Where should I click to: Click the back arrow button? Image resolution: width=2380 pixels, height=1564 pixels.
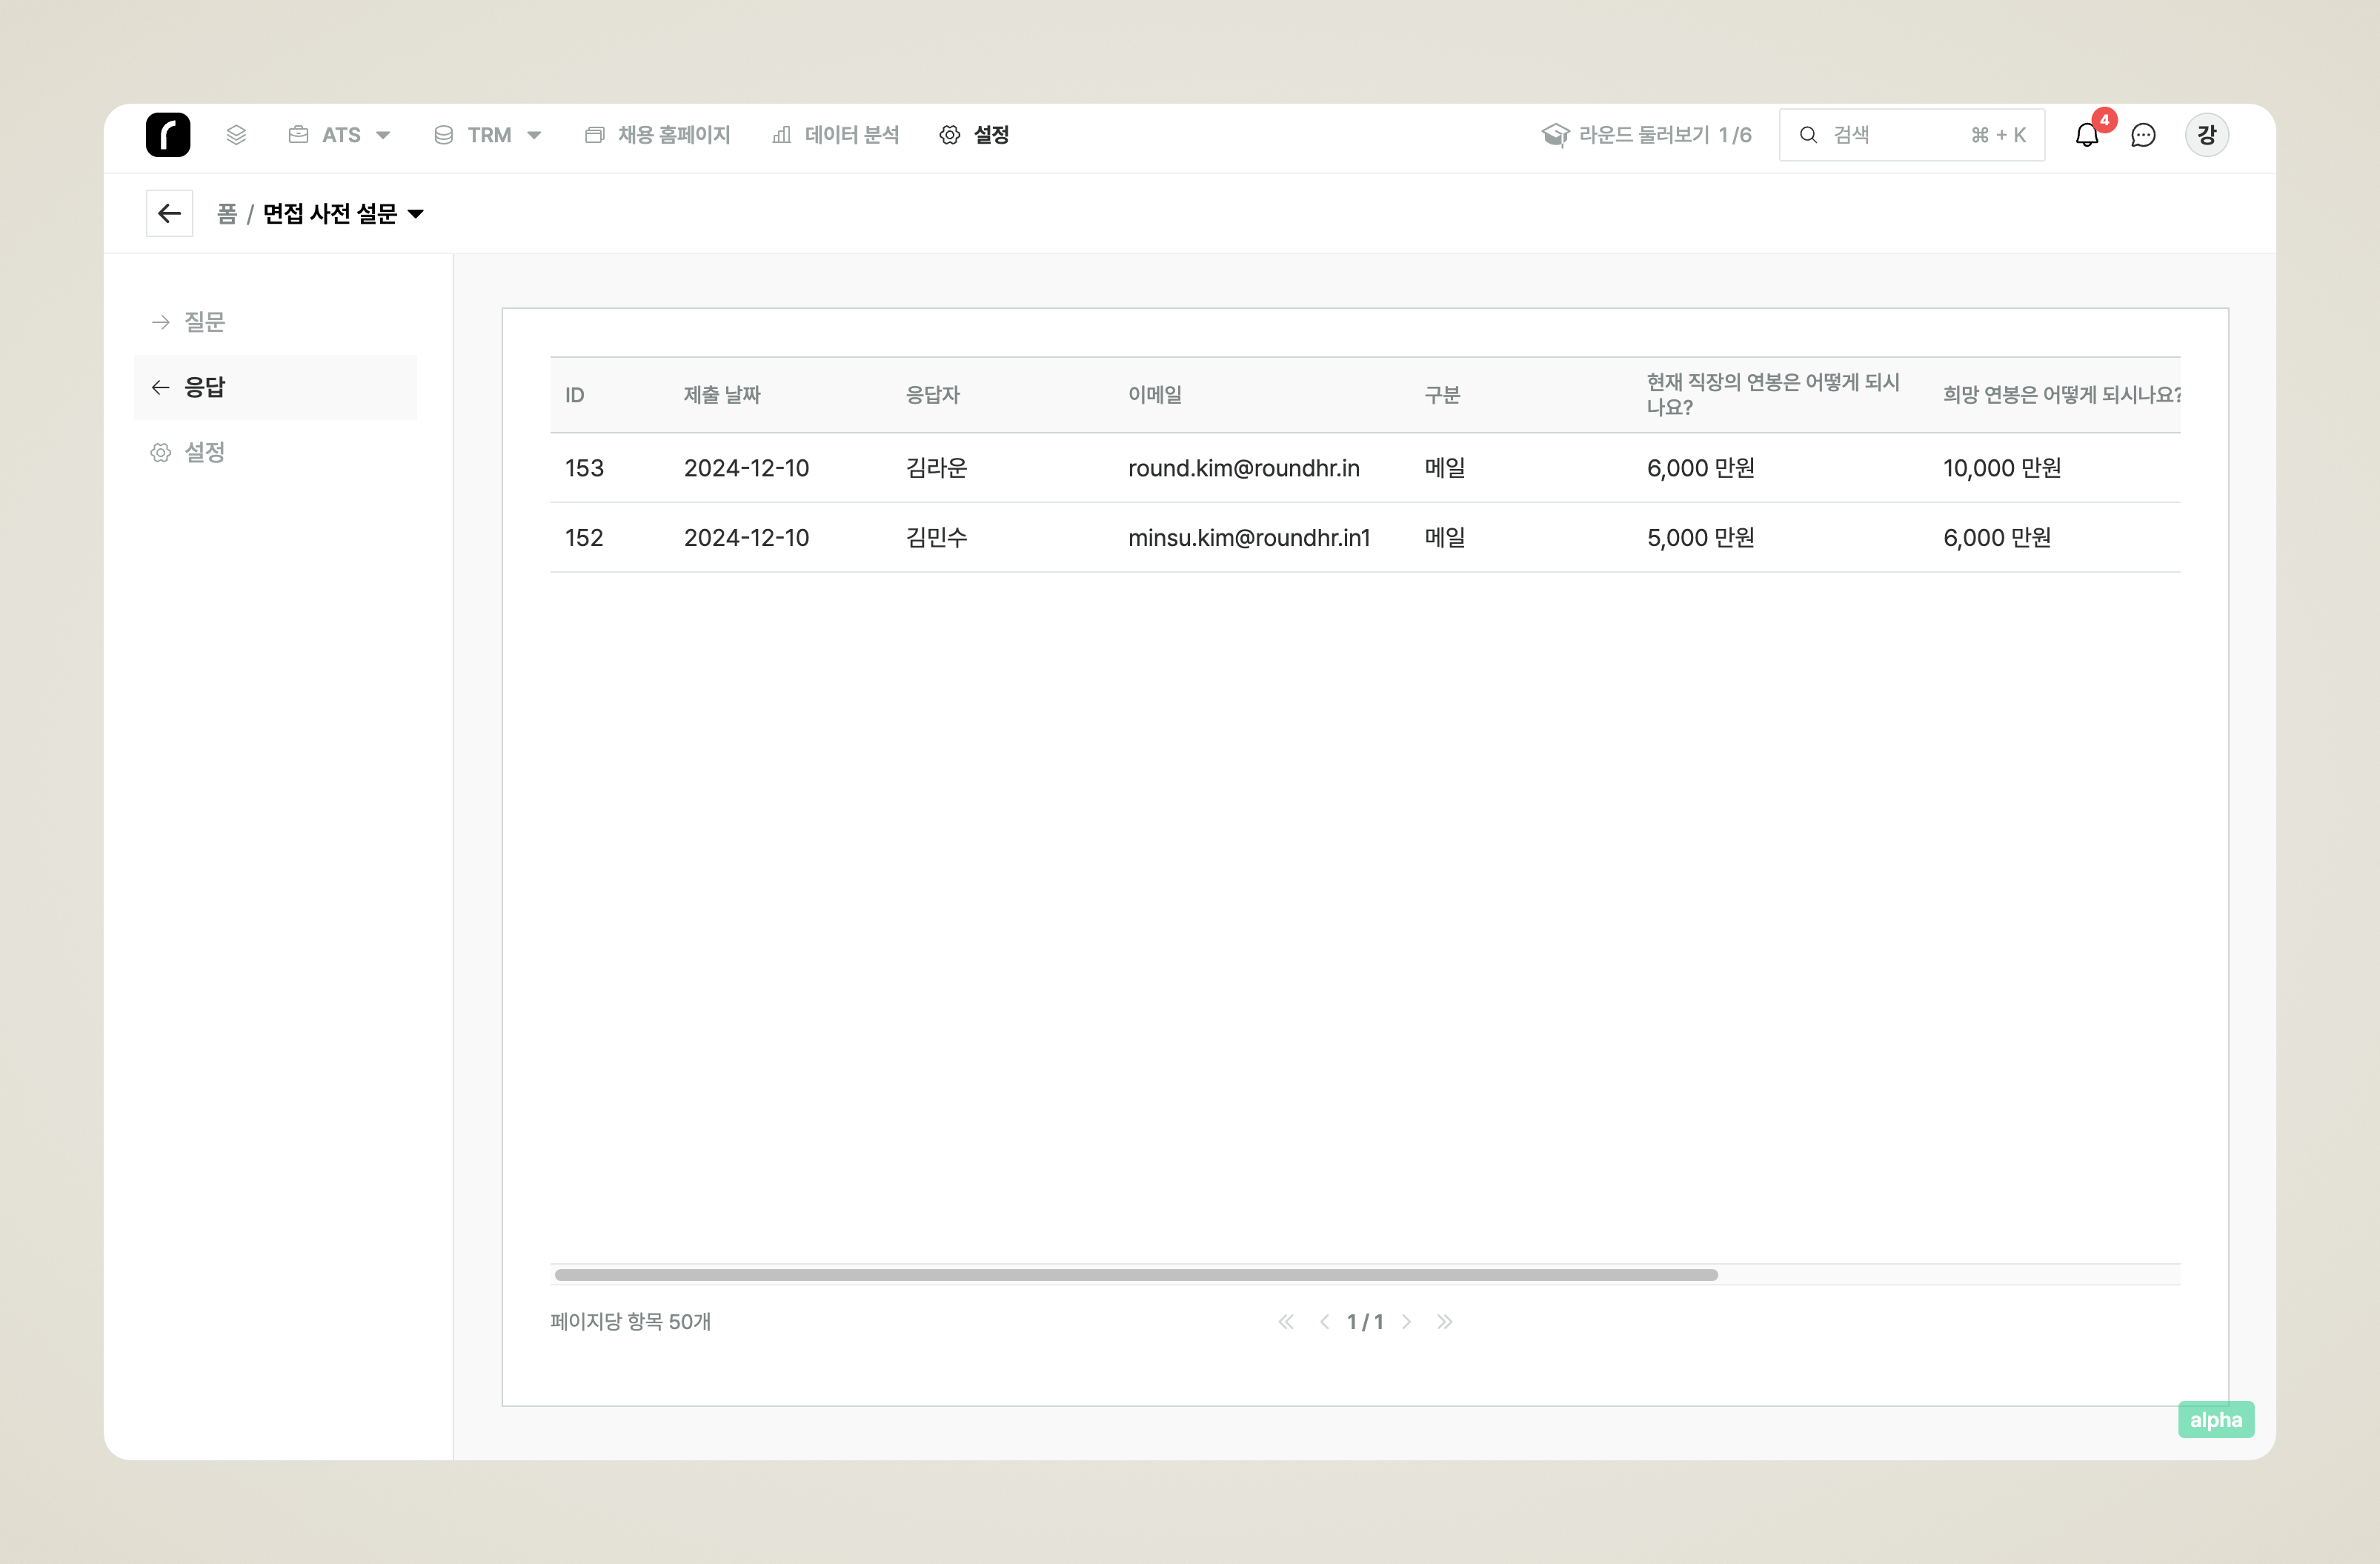click(x=169, y=213)
